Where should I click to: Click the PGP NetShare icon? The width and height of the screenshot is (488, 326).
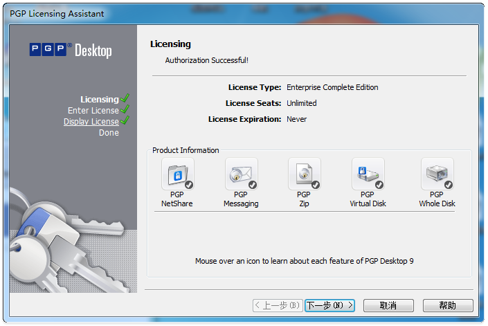[x=178, y=174]
